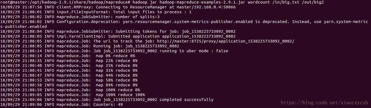The height and width of the screenshot is (108, 371).
Task: Click the 'Running job: job_1538225733092_0002' line
Action: 90,46
